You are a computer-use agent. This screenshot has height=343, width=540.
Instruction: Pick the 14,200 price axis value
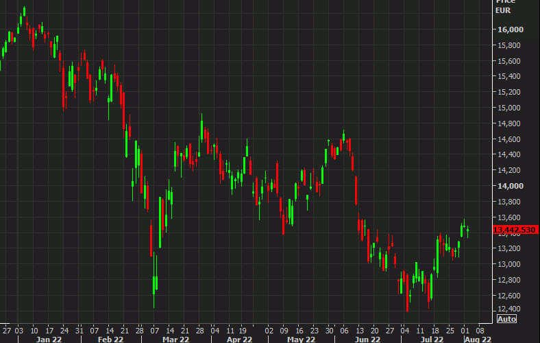[x=509, y=170]
